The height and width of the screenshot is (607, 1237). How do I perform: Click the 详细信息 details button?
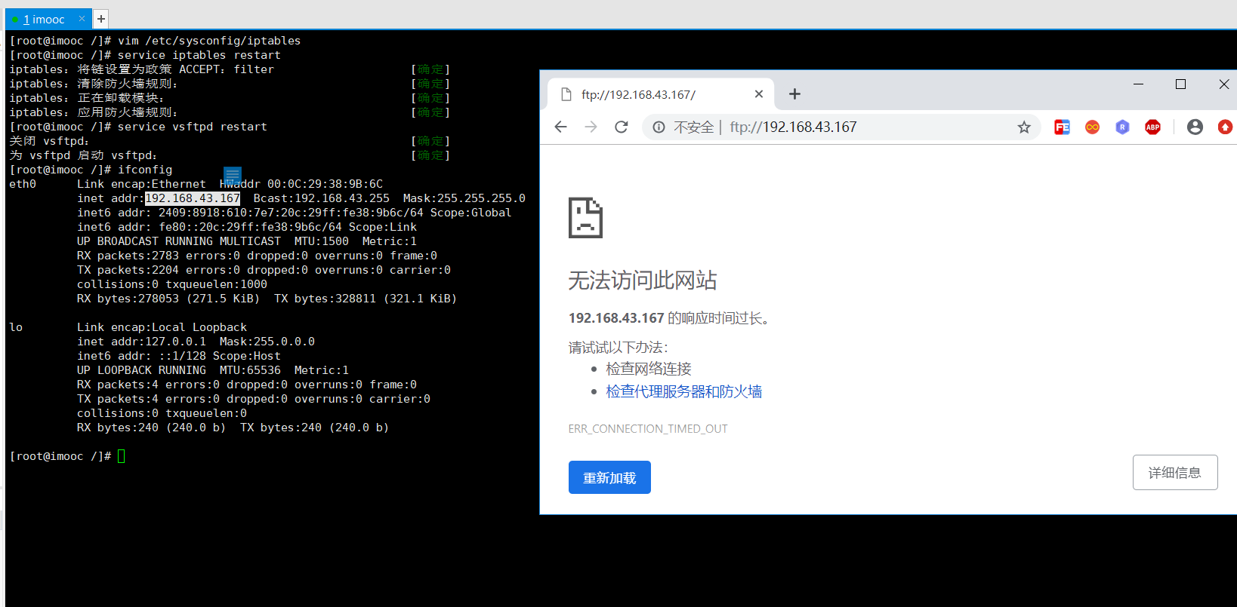pyautogui.click(x=1175, y=472)
